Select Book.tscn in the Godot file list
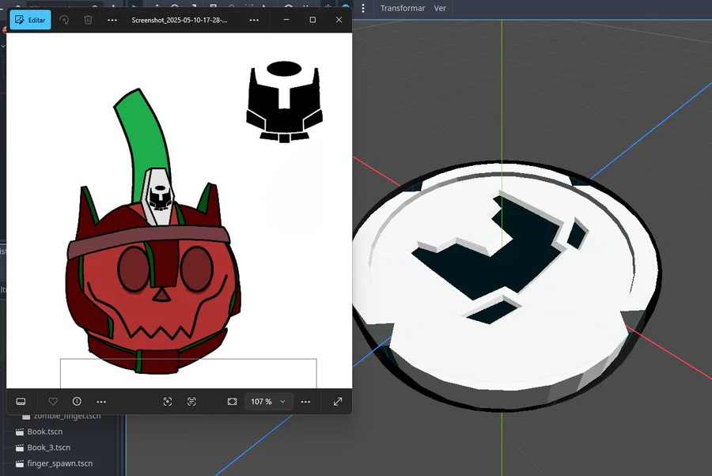 (x=44, y=432)
